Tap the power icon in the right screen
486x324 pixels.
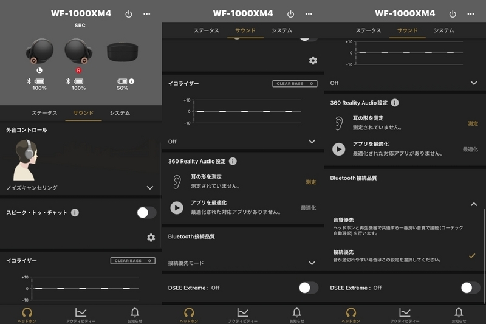click(453, 14)
